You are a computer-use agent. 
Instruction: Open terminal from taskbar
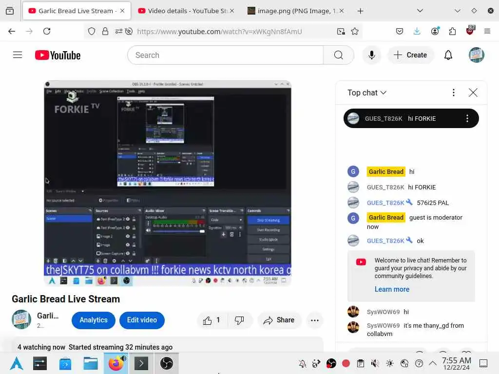(141, 363)
